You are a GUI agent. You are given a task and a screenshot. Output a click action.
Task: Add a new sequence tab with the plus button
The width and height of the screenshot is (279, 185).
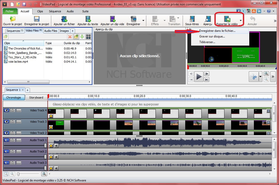click(x=28, y=90)
